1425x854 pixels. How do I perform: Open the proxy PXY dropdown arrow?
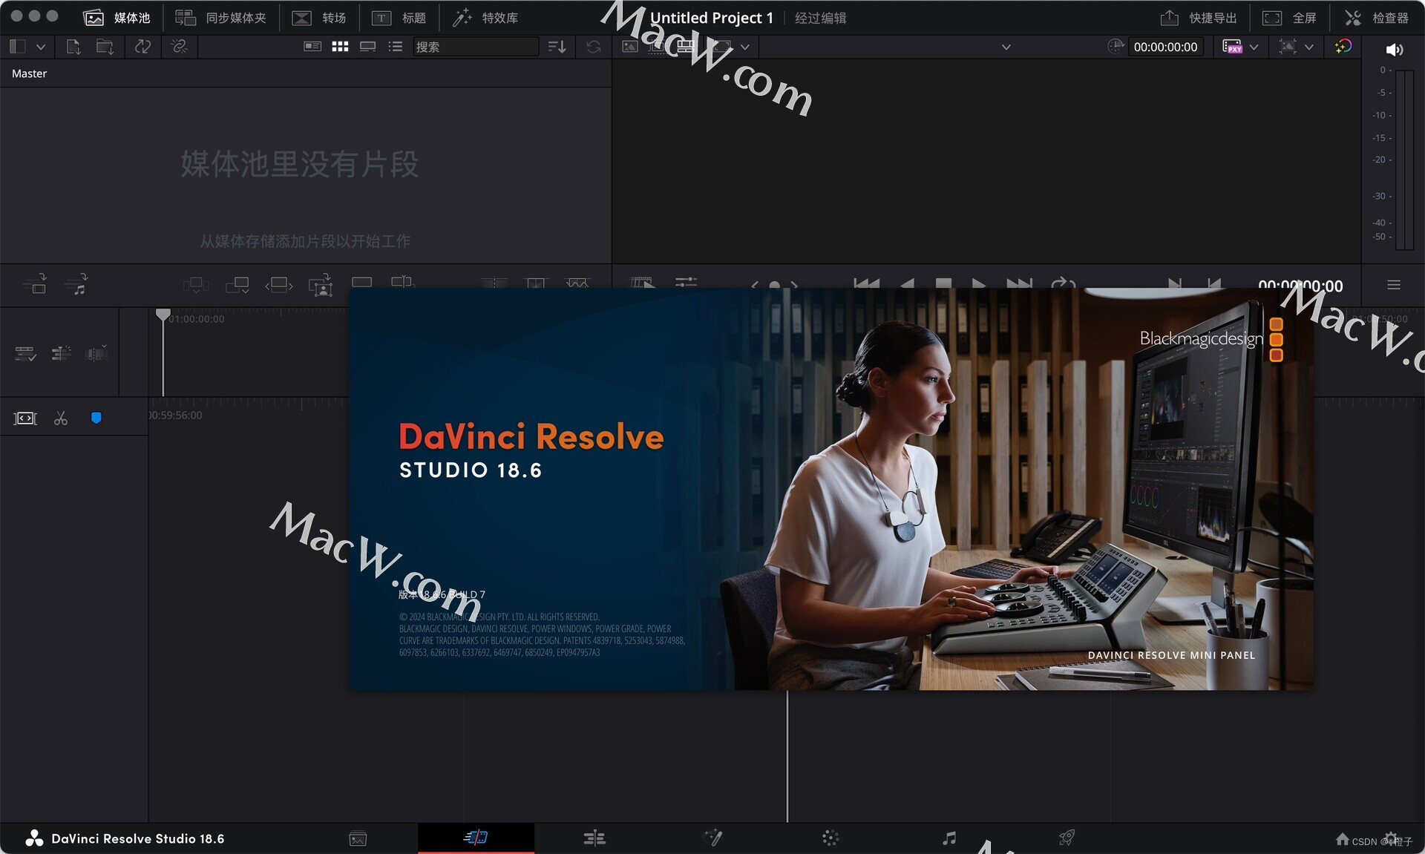(x=1254, y=47)
